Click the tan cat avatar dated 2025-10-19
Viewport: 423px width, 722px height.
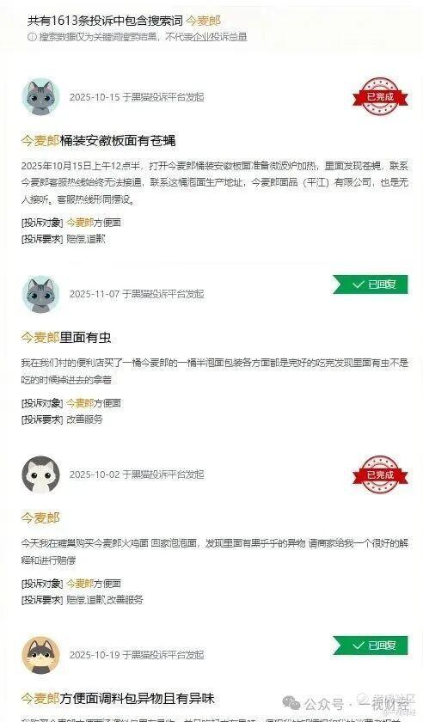coord(40,655)
